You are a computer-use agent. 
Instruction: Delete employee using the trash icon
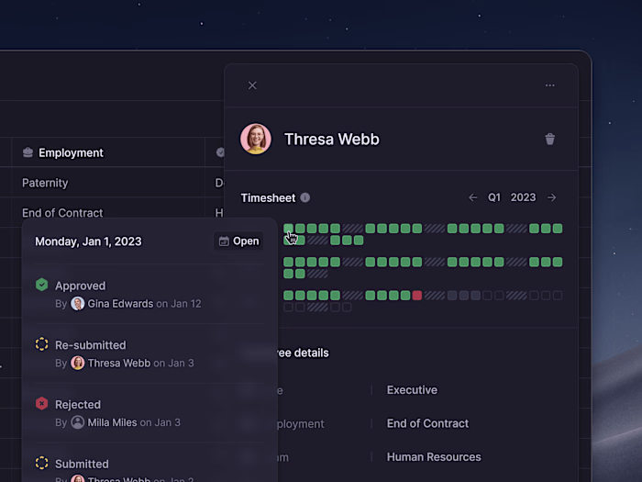[550, 139]
